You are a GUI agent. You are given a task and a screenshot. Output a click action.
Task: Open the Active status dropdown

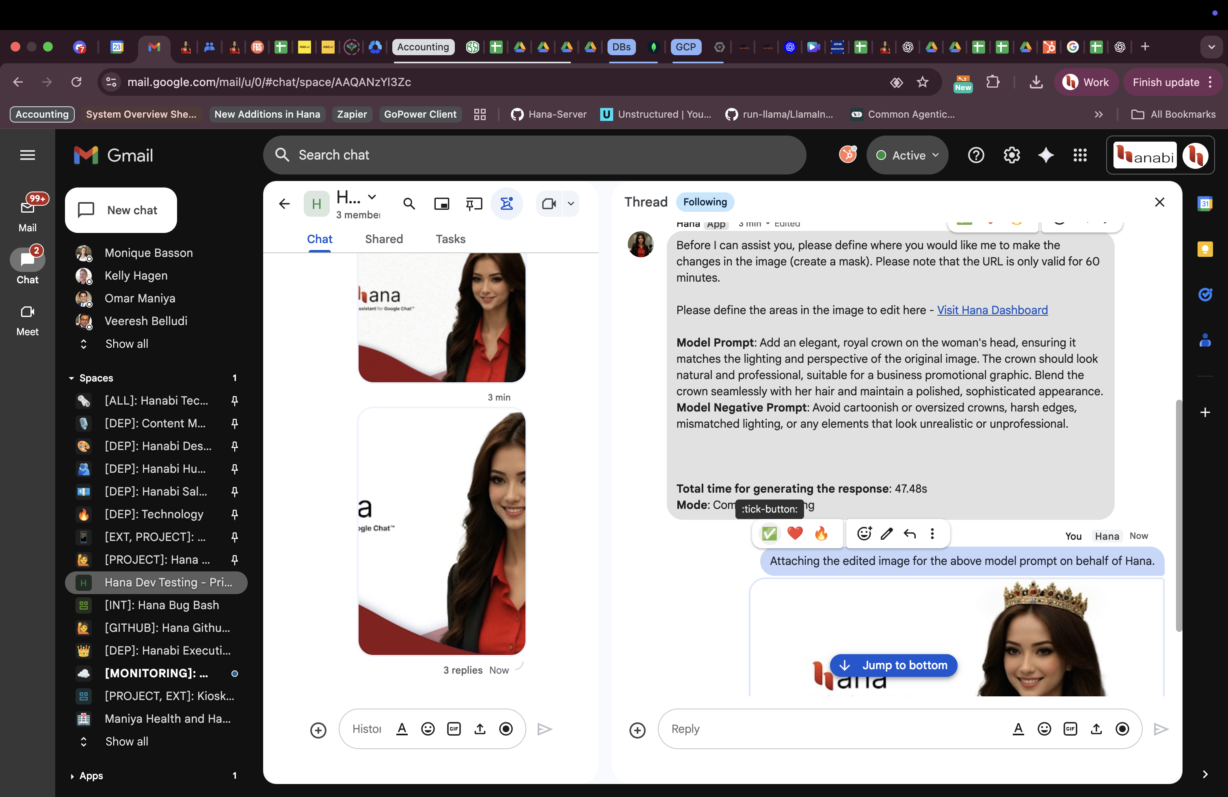point(908,155)
